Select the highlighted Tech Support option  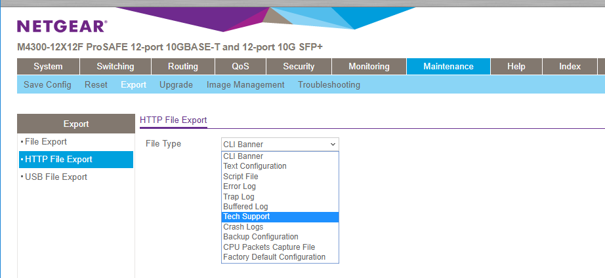(280, 217)
